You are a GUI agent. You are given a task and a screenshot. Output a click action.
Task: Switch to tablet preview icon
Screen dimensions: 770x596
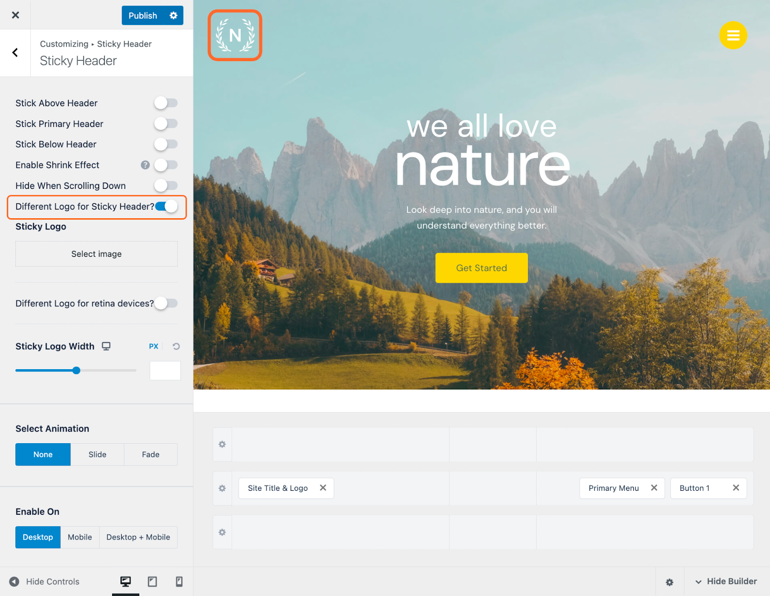[x=152, y=582]
